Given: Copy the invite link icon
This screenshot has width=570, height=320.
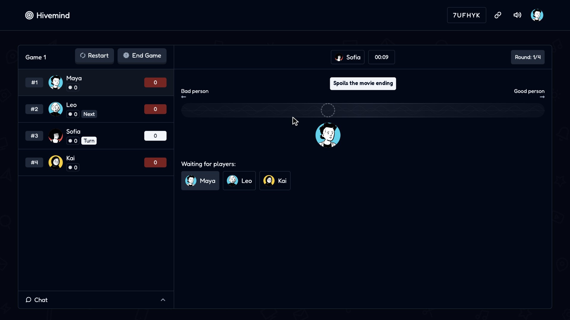Looking at the screenshot, I should [x=498, y=15].
